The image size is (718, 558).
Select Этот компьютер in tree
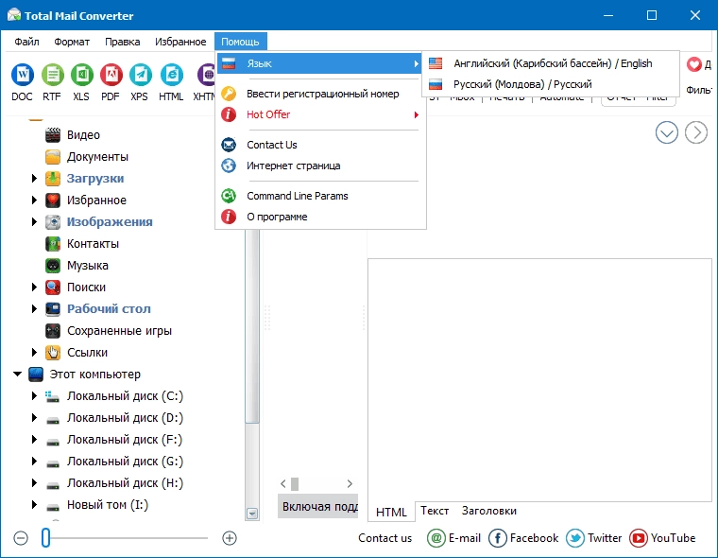94,375
